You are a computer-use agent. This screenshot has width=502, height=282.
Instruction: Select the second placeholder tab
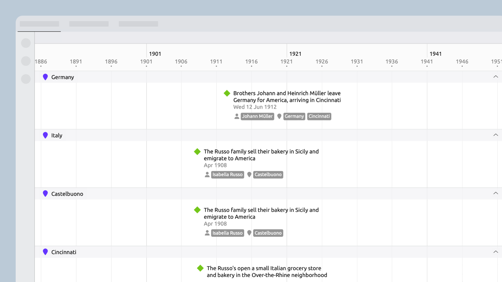pyautogui.click(x=89, y=24)
